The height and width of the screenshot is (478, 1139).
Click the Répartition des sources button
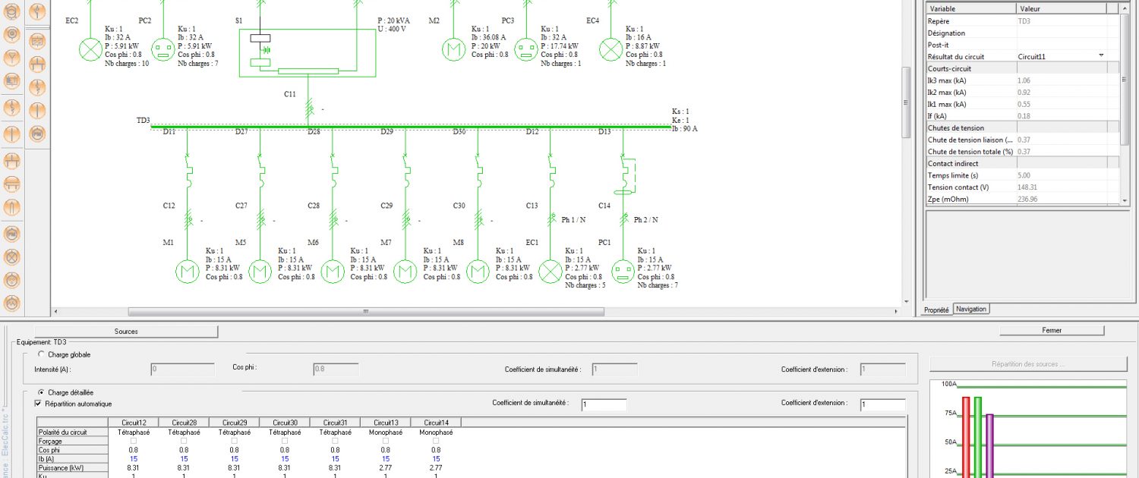pos(1028,364)
